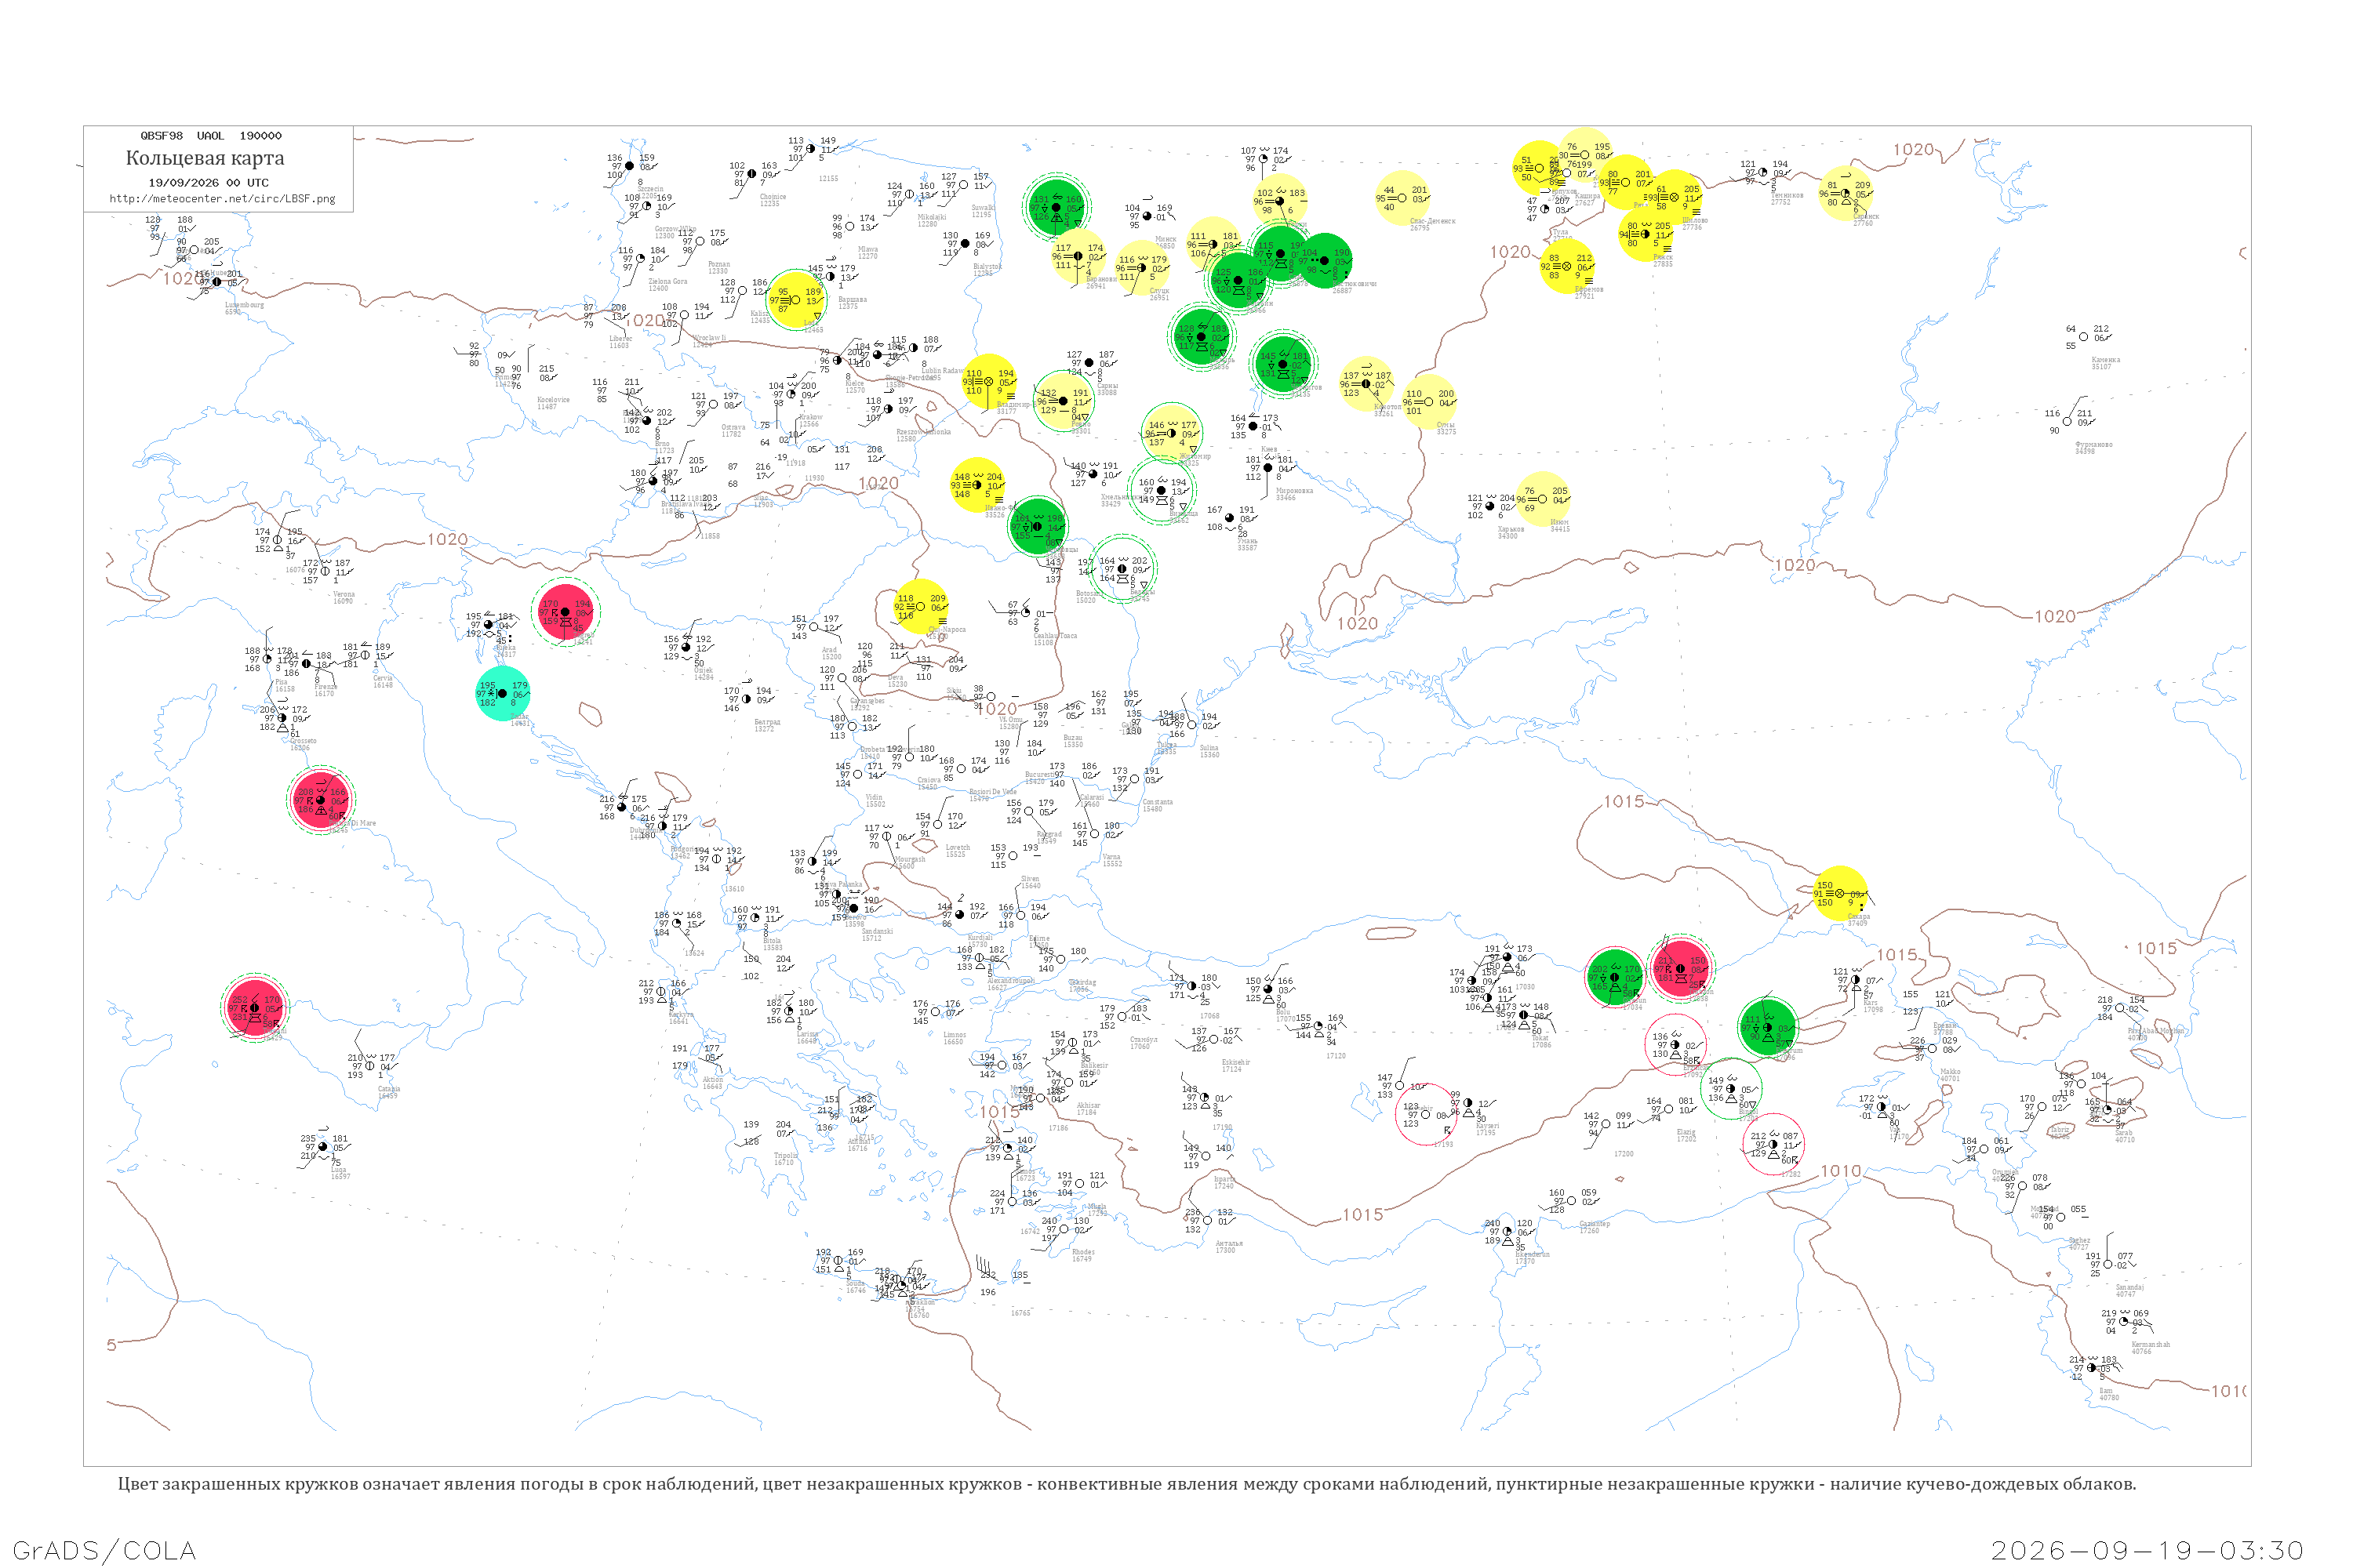Viewport: 2353px width, 1568px height.
Task: Select the green Erzurum station circle
Action: [1768, 1027]
